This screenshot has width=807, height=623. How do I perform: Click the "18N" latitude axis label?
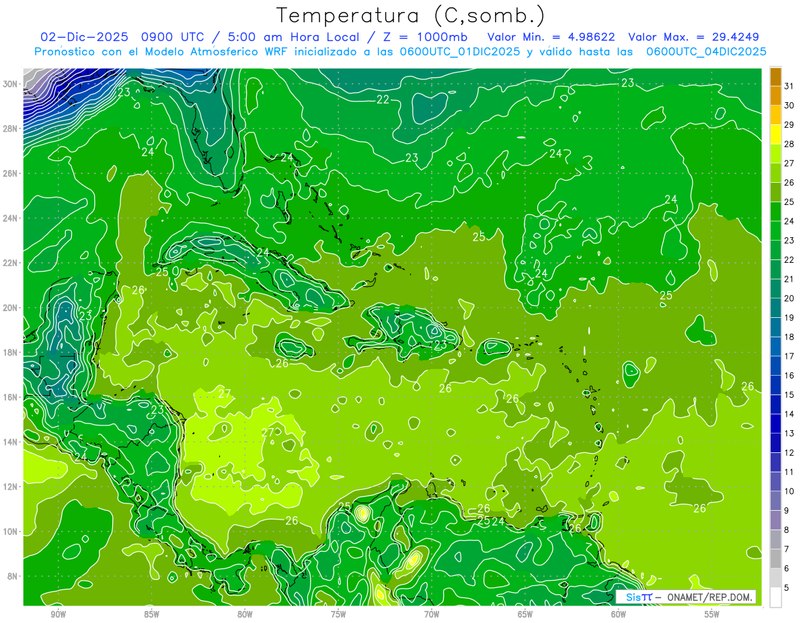click(10, 352)
